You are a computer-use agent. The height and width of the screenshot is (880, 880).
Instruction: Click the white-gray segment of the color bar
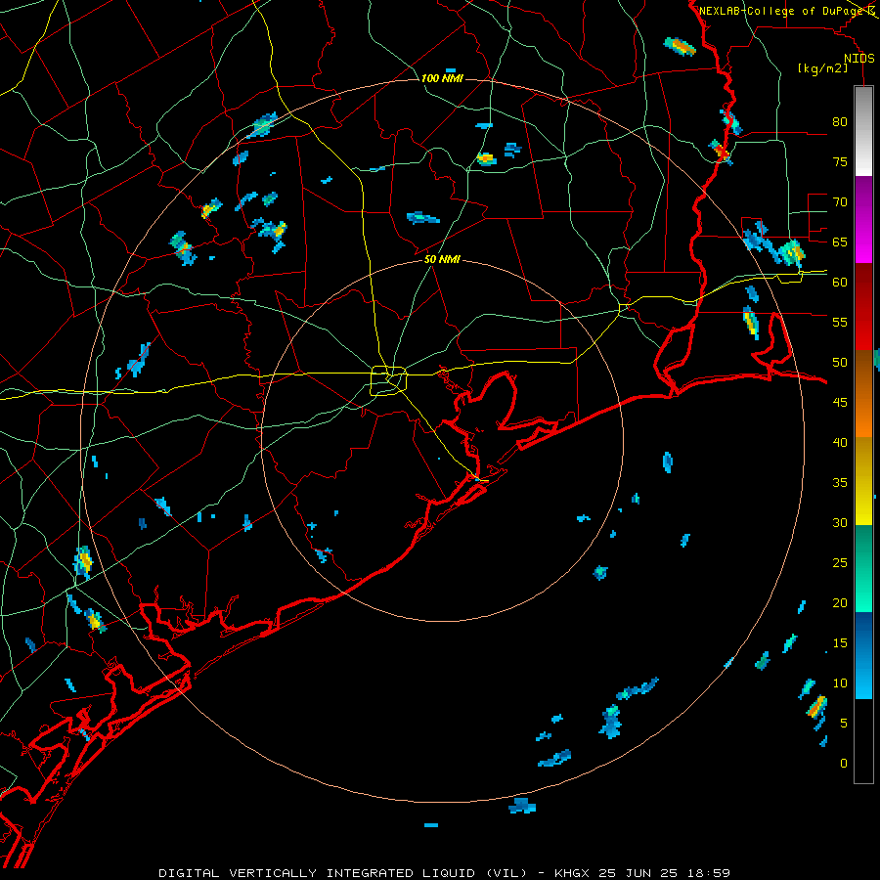pyautogui.click(x=863, y=131)
